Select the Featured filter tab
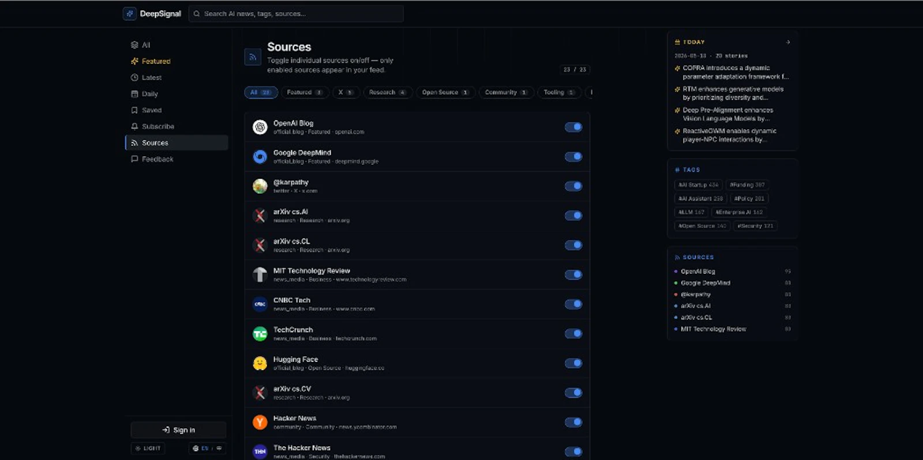 pos(305,92)
